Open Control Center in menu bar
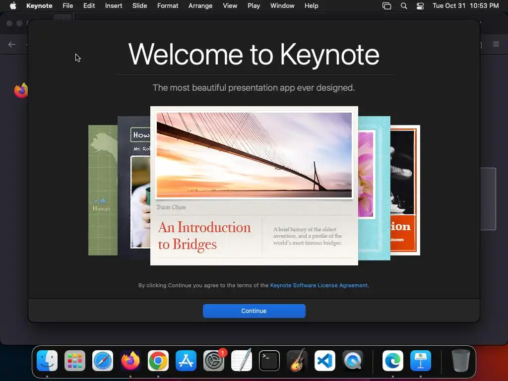Viewport: 508px width, 381px height. [420, 6]
